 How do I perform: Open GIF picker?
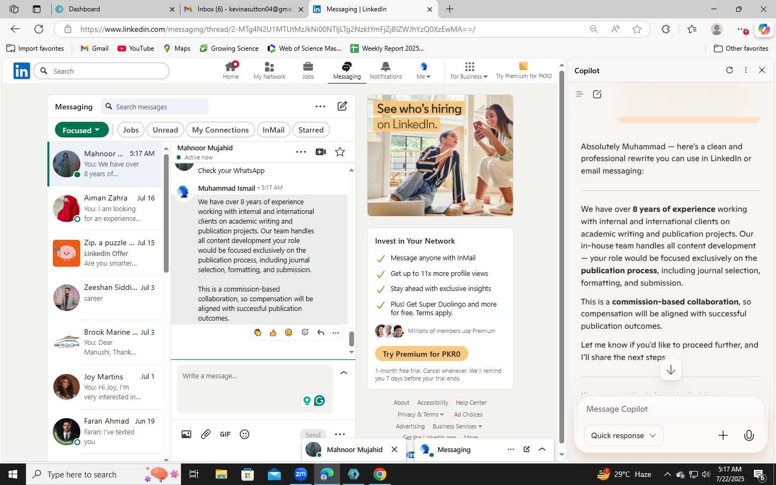pyautogui.click(x=225, y=434)
